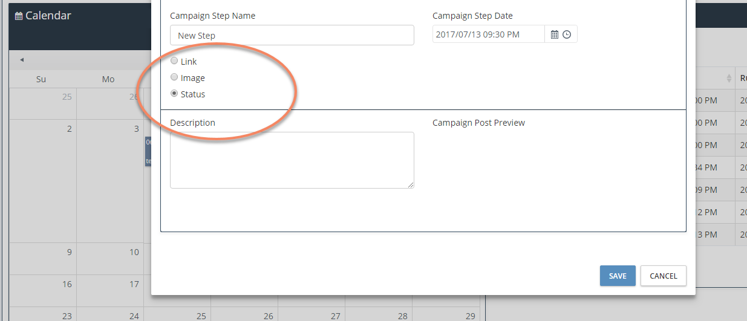Image resolution: width=747 pixels, height=321 pixels.
Task: Select the Link radio option
Action: point(174,61)
